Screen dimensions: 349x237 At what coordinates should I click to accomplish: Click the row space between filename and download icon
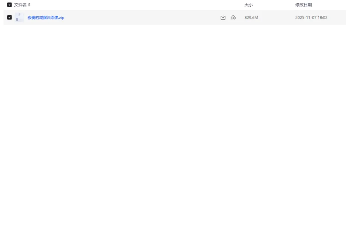(140, 17)
